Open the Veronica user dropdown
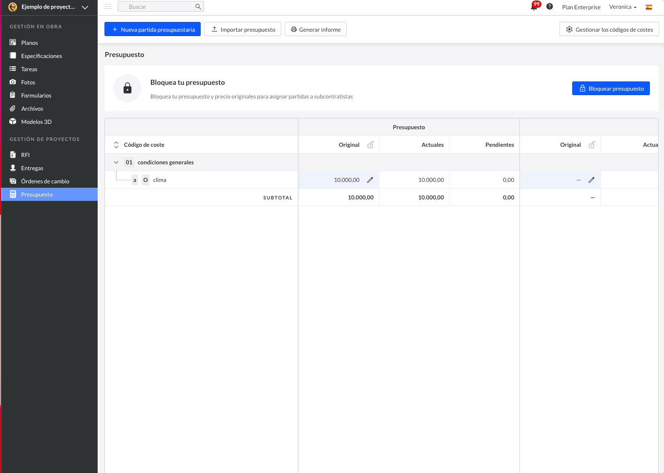This screenshot has width=664, height=473. (x=623, y=7)
